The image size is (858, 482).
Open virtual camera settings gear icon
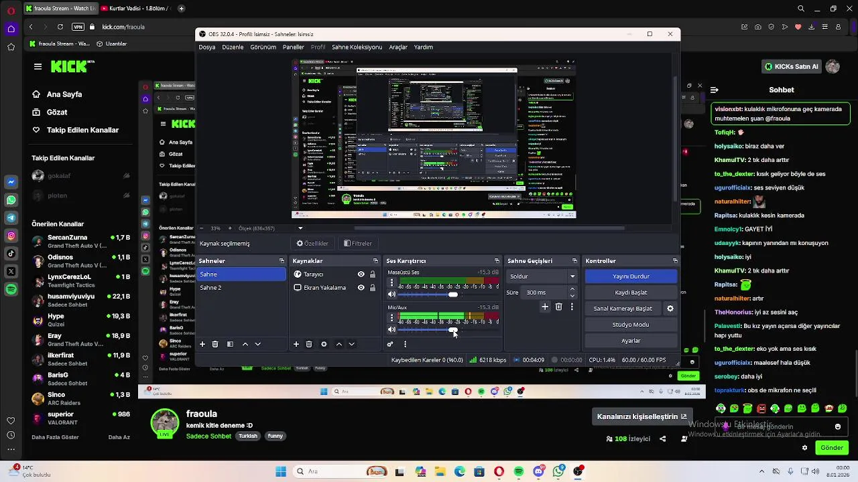tap(670, 309)
